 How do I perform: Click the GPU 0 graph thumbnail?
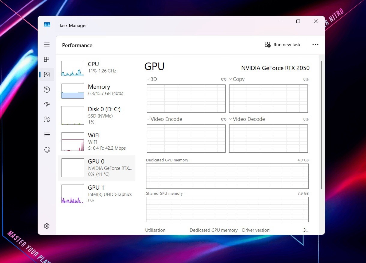73,168
